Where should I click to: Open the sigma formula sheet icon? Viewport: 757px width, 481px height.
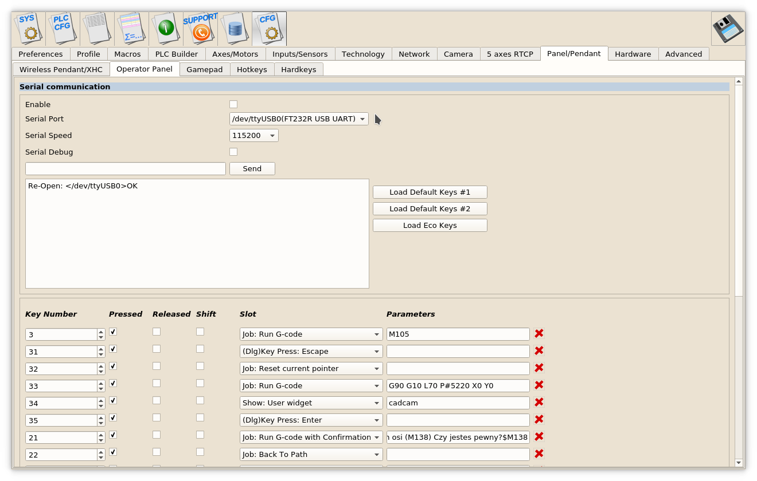click(131, 29)
